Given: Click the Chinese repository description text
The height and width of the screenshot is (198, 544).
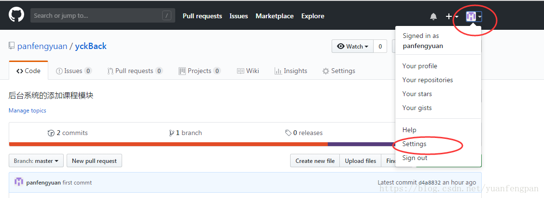Looking at the screenshot, I should [51, 96].
